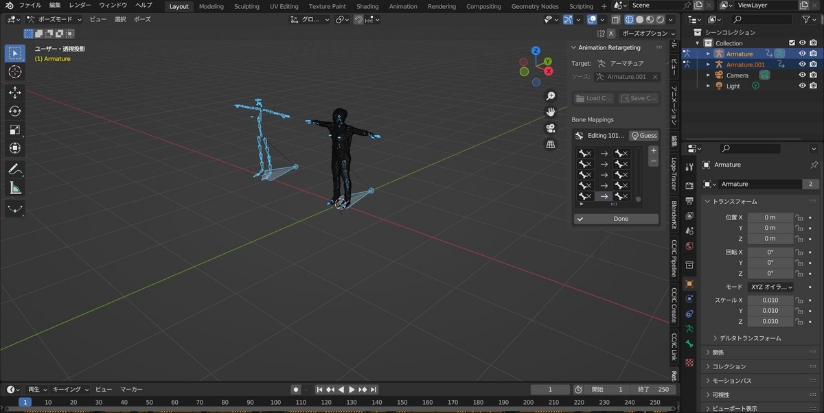824x413 pixels.
Task: Expand the Light tree item
Action: point(709,86)
